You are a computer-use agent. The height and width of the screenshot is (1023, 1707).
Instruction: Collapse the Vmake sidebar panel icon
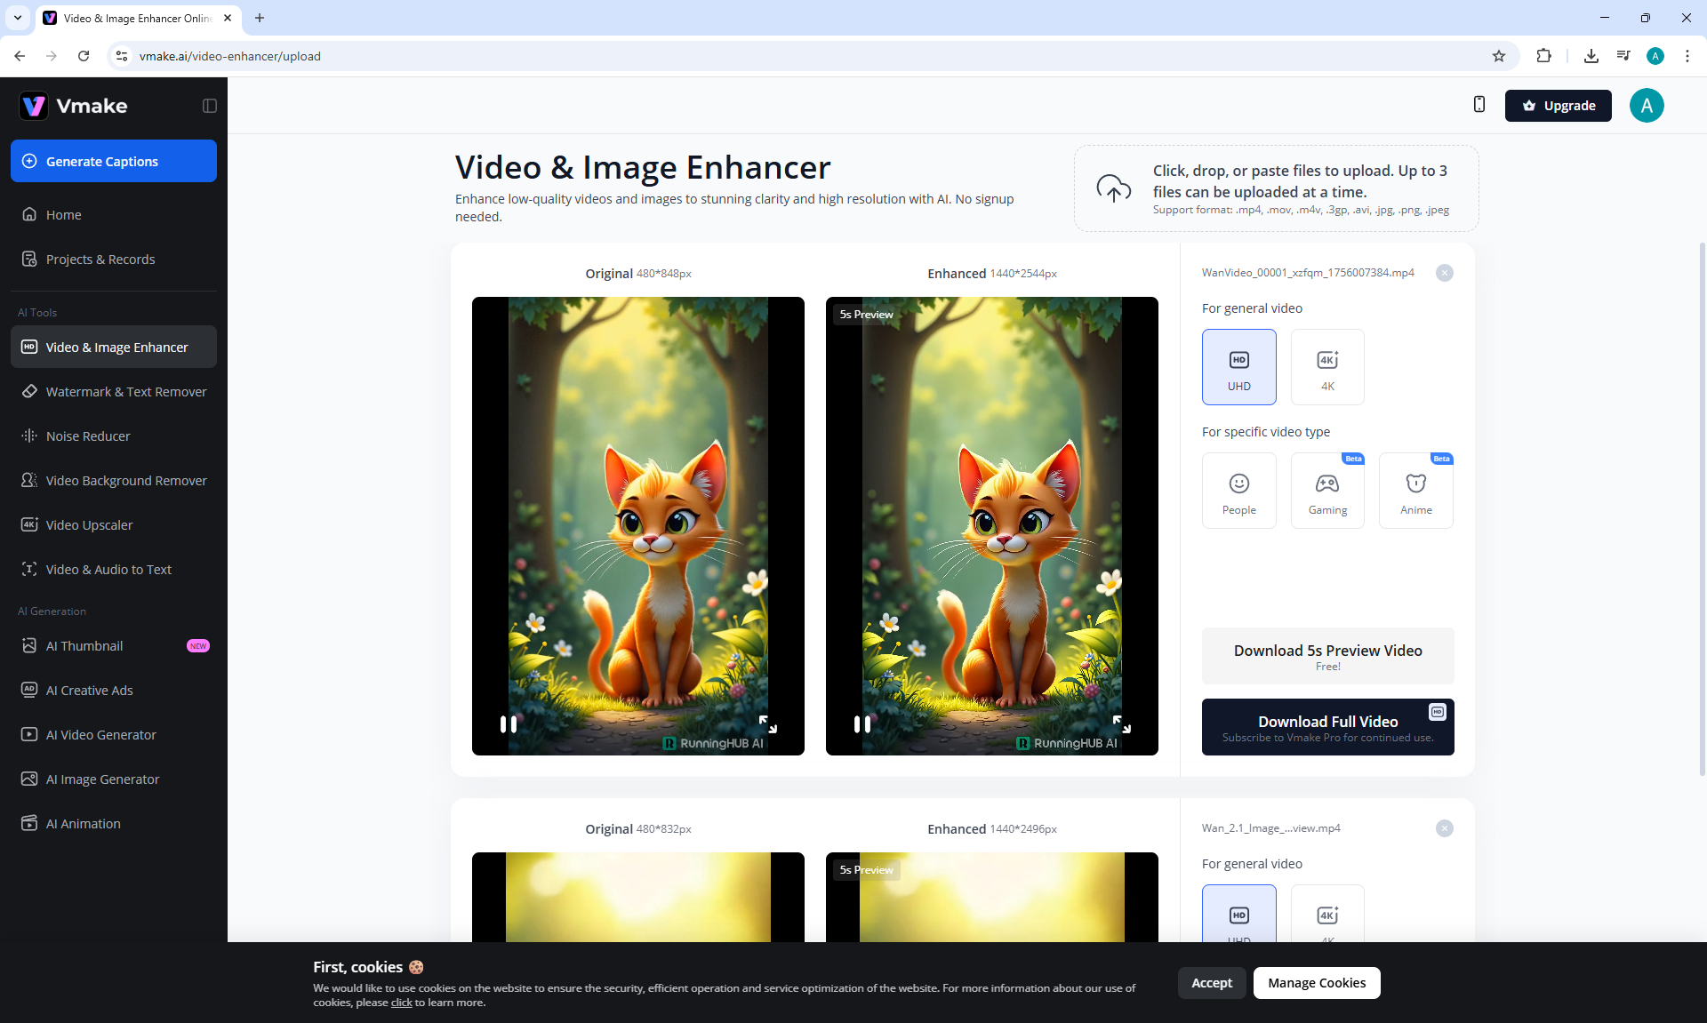210,106
